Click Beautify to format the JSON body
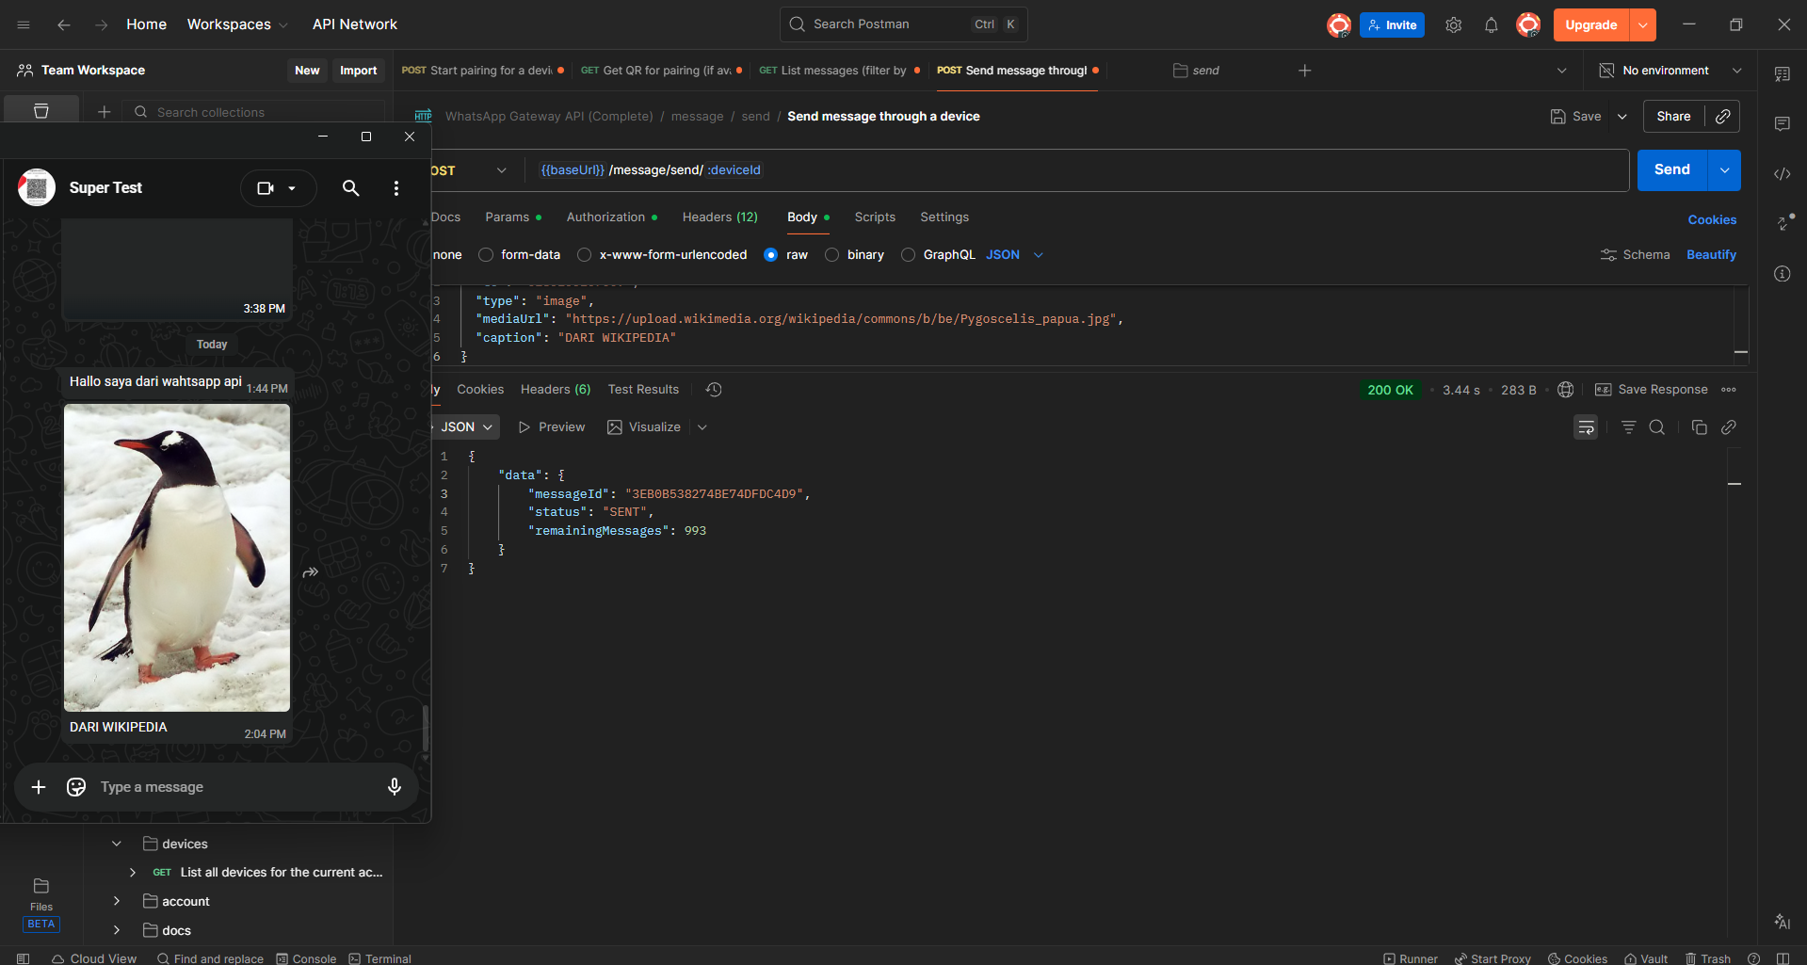This screenshot has width=1807, height=965. [x=1711, y=254]
